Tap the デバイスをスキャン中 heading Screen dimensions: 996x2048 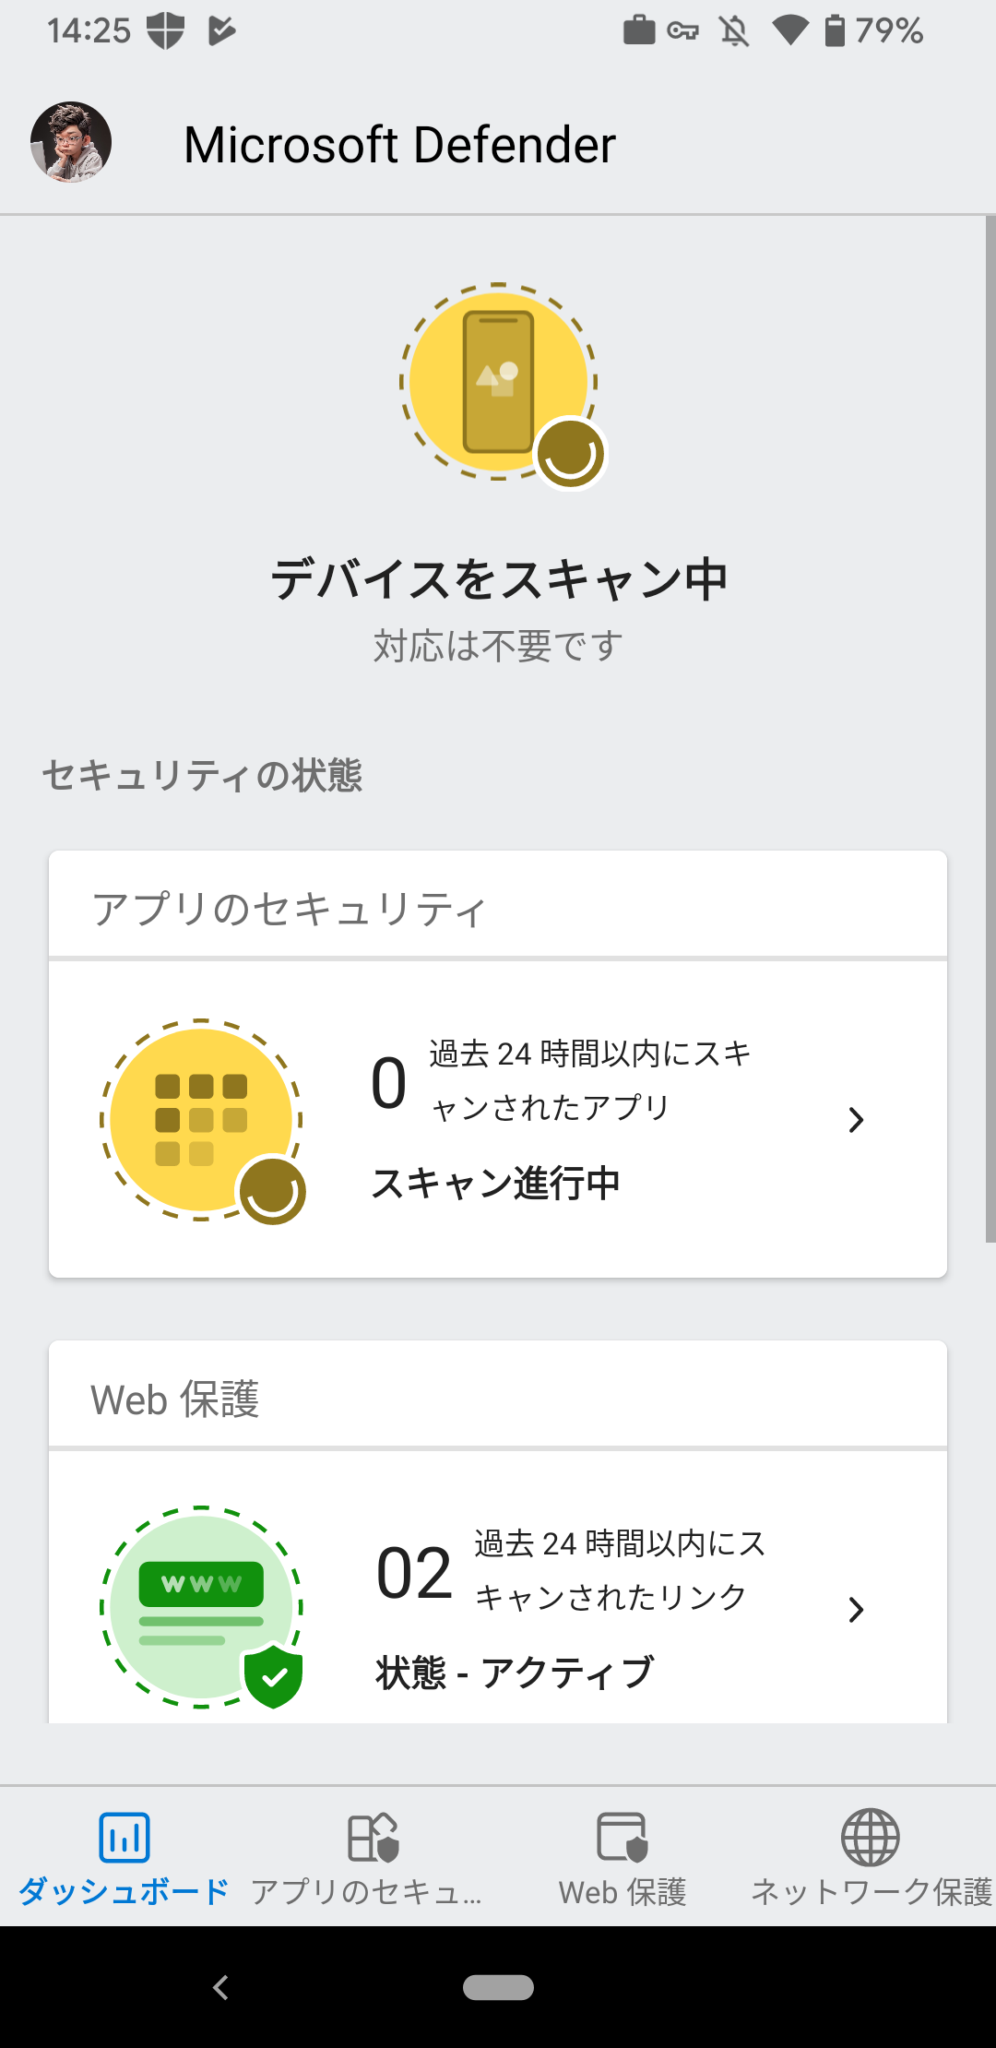tap(499, 579)
